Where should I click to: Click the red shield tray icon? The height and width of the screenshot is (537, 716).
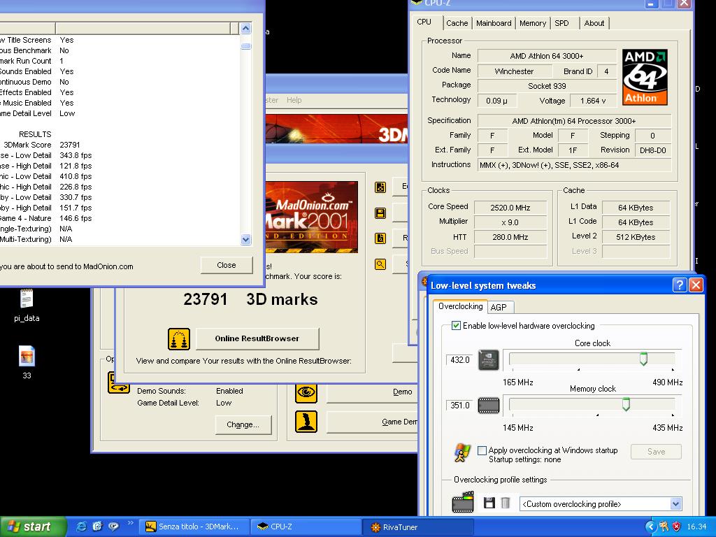click(676, 527)
